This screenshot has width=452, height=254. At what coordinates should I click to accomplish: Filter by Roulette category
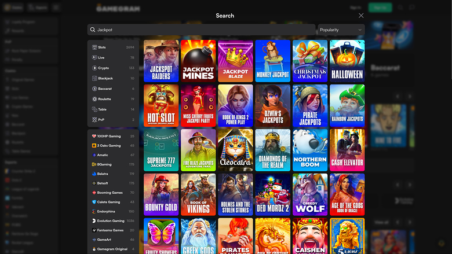[113, 99]
